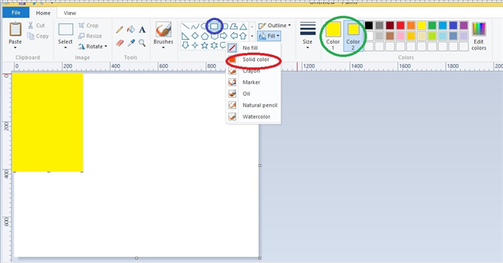
Task: Pick the green color swatch
Action: tap(432, 25)
